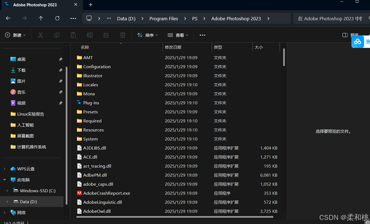
Task: Click the horizontal scrollbar of file list
Action: coord(175,217)
